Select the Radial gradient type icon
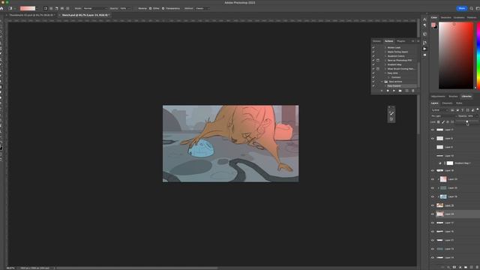480x270 pixels. tap(51, 8)
